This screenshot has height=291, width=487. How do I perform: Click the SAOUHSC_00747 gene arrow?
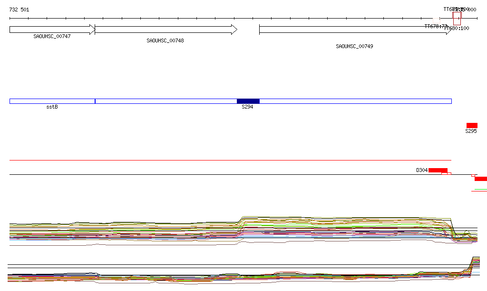click(52, 30)
